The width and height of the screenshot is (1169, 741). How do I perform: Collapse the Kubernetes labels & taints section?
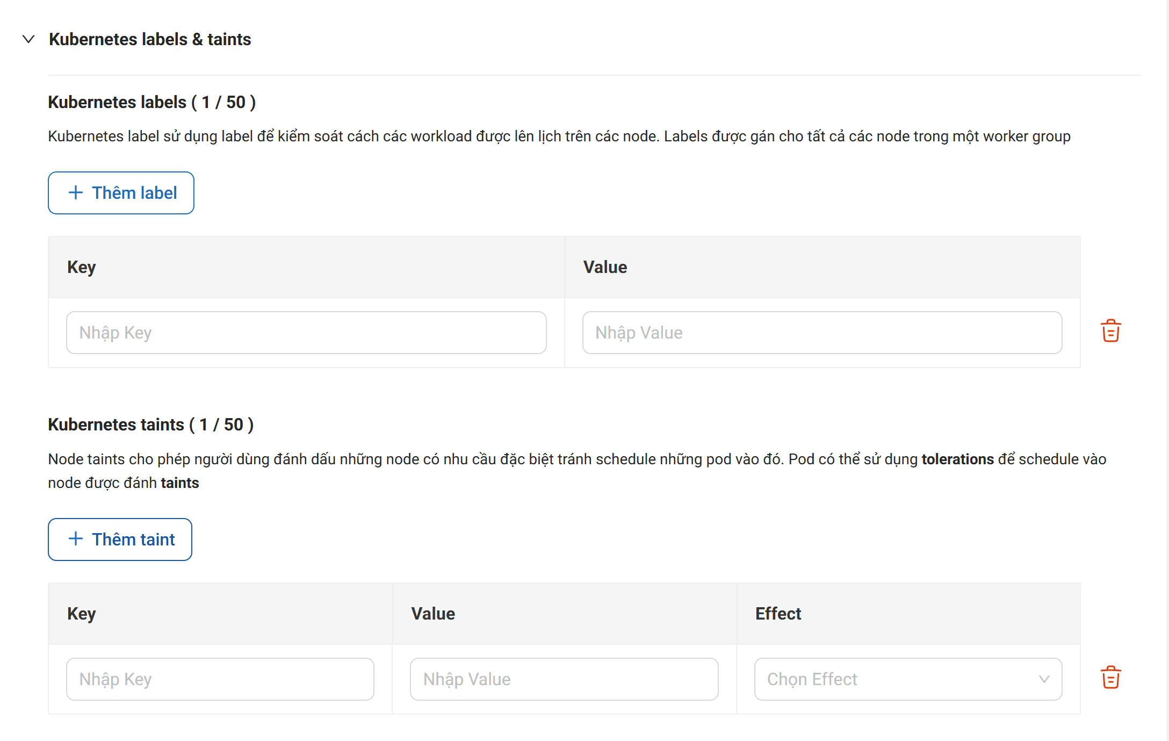coord(28,39)
